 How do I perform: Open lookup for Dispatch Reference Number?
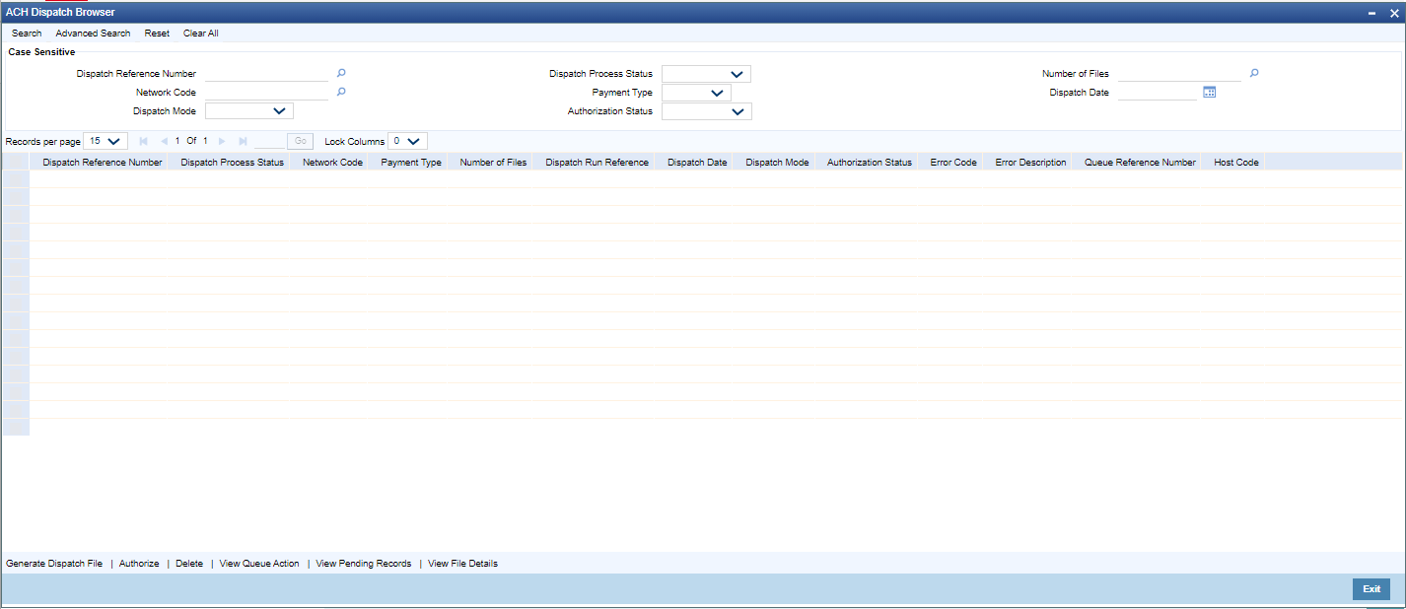[x=341, y=73]
